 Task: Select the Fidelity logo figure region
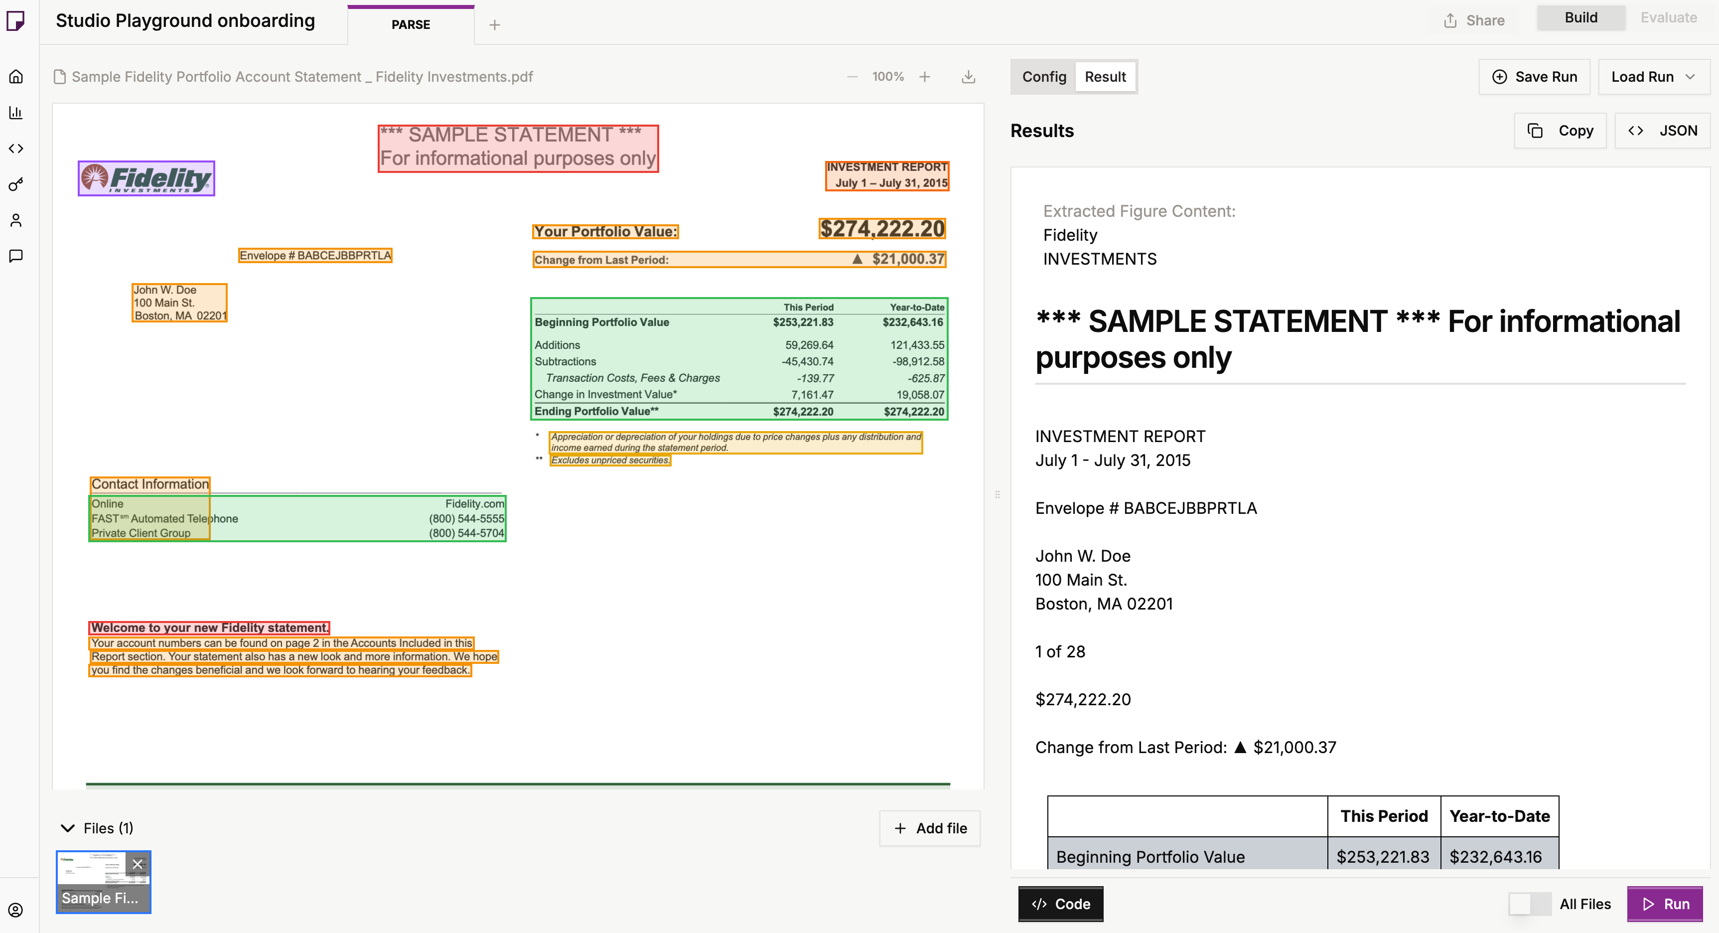(146, 178)
